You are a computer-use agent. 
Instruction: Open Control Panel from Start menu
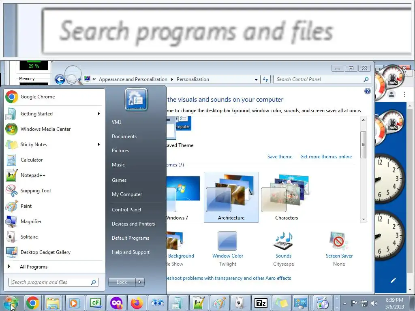click(126, 210)
